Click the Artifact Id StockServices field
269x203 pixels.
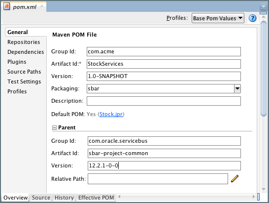164,64
